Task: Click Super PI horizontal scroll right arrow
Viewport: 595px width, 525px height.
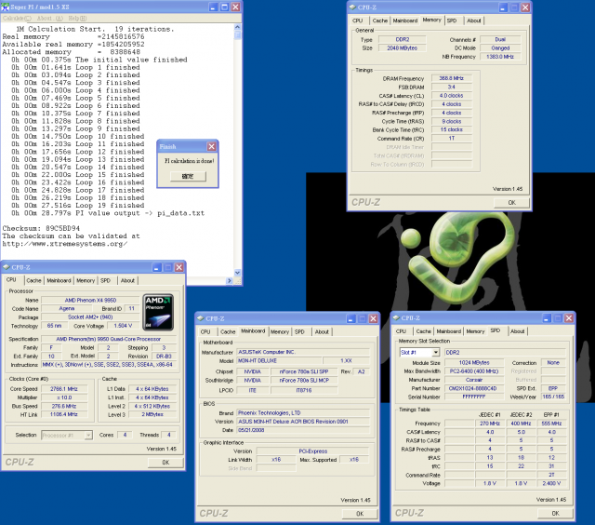Action: 230,281
